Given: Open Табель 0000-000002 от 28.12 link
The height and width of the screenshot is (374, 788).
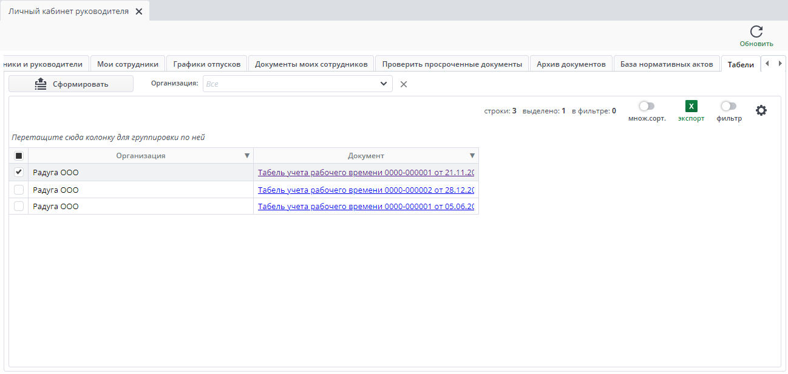Looking at the screenshot, I should (366, 190).
